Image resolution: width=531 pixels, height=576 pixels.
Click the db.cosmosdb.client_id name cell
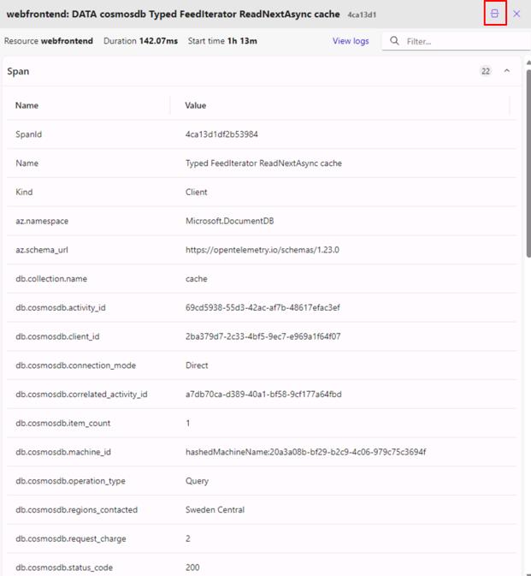click(57, 336)
